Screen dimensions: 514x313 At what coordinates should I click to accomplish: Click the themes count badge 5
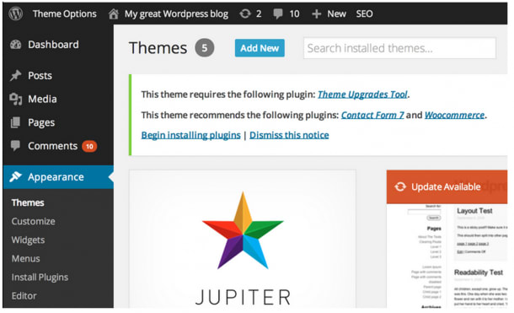coord(205,48)
